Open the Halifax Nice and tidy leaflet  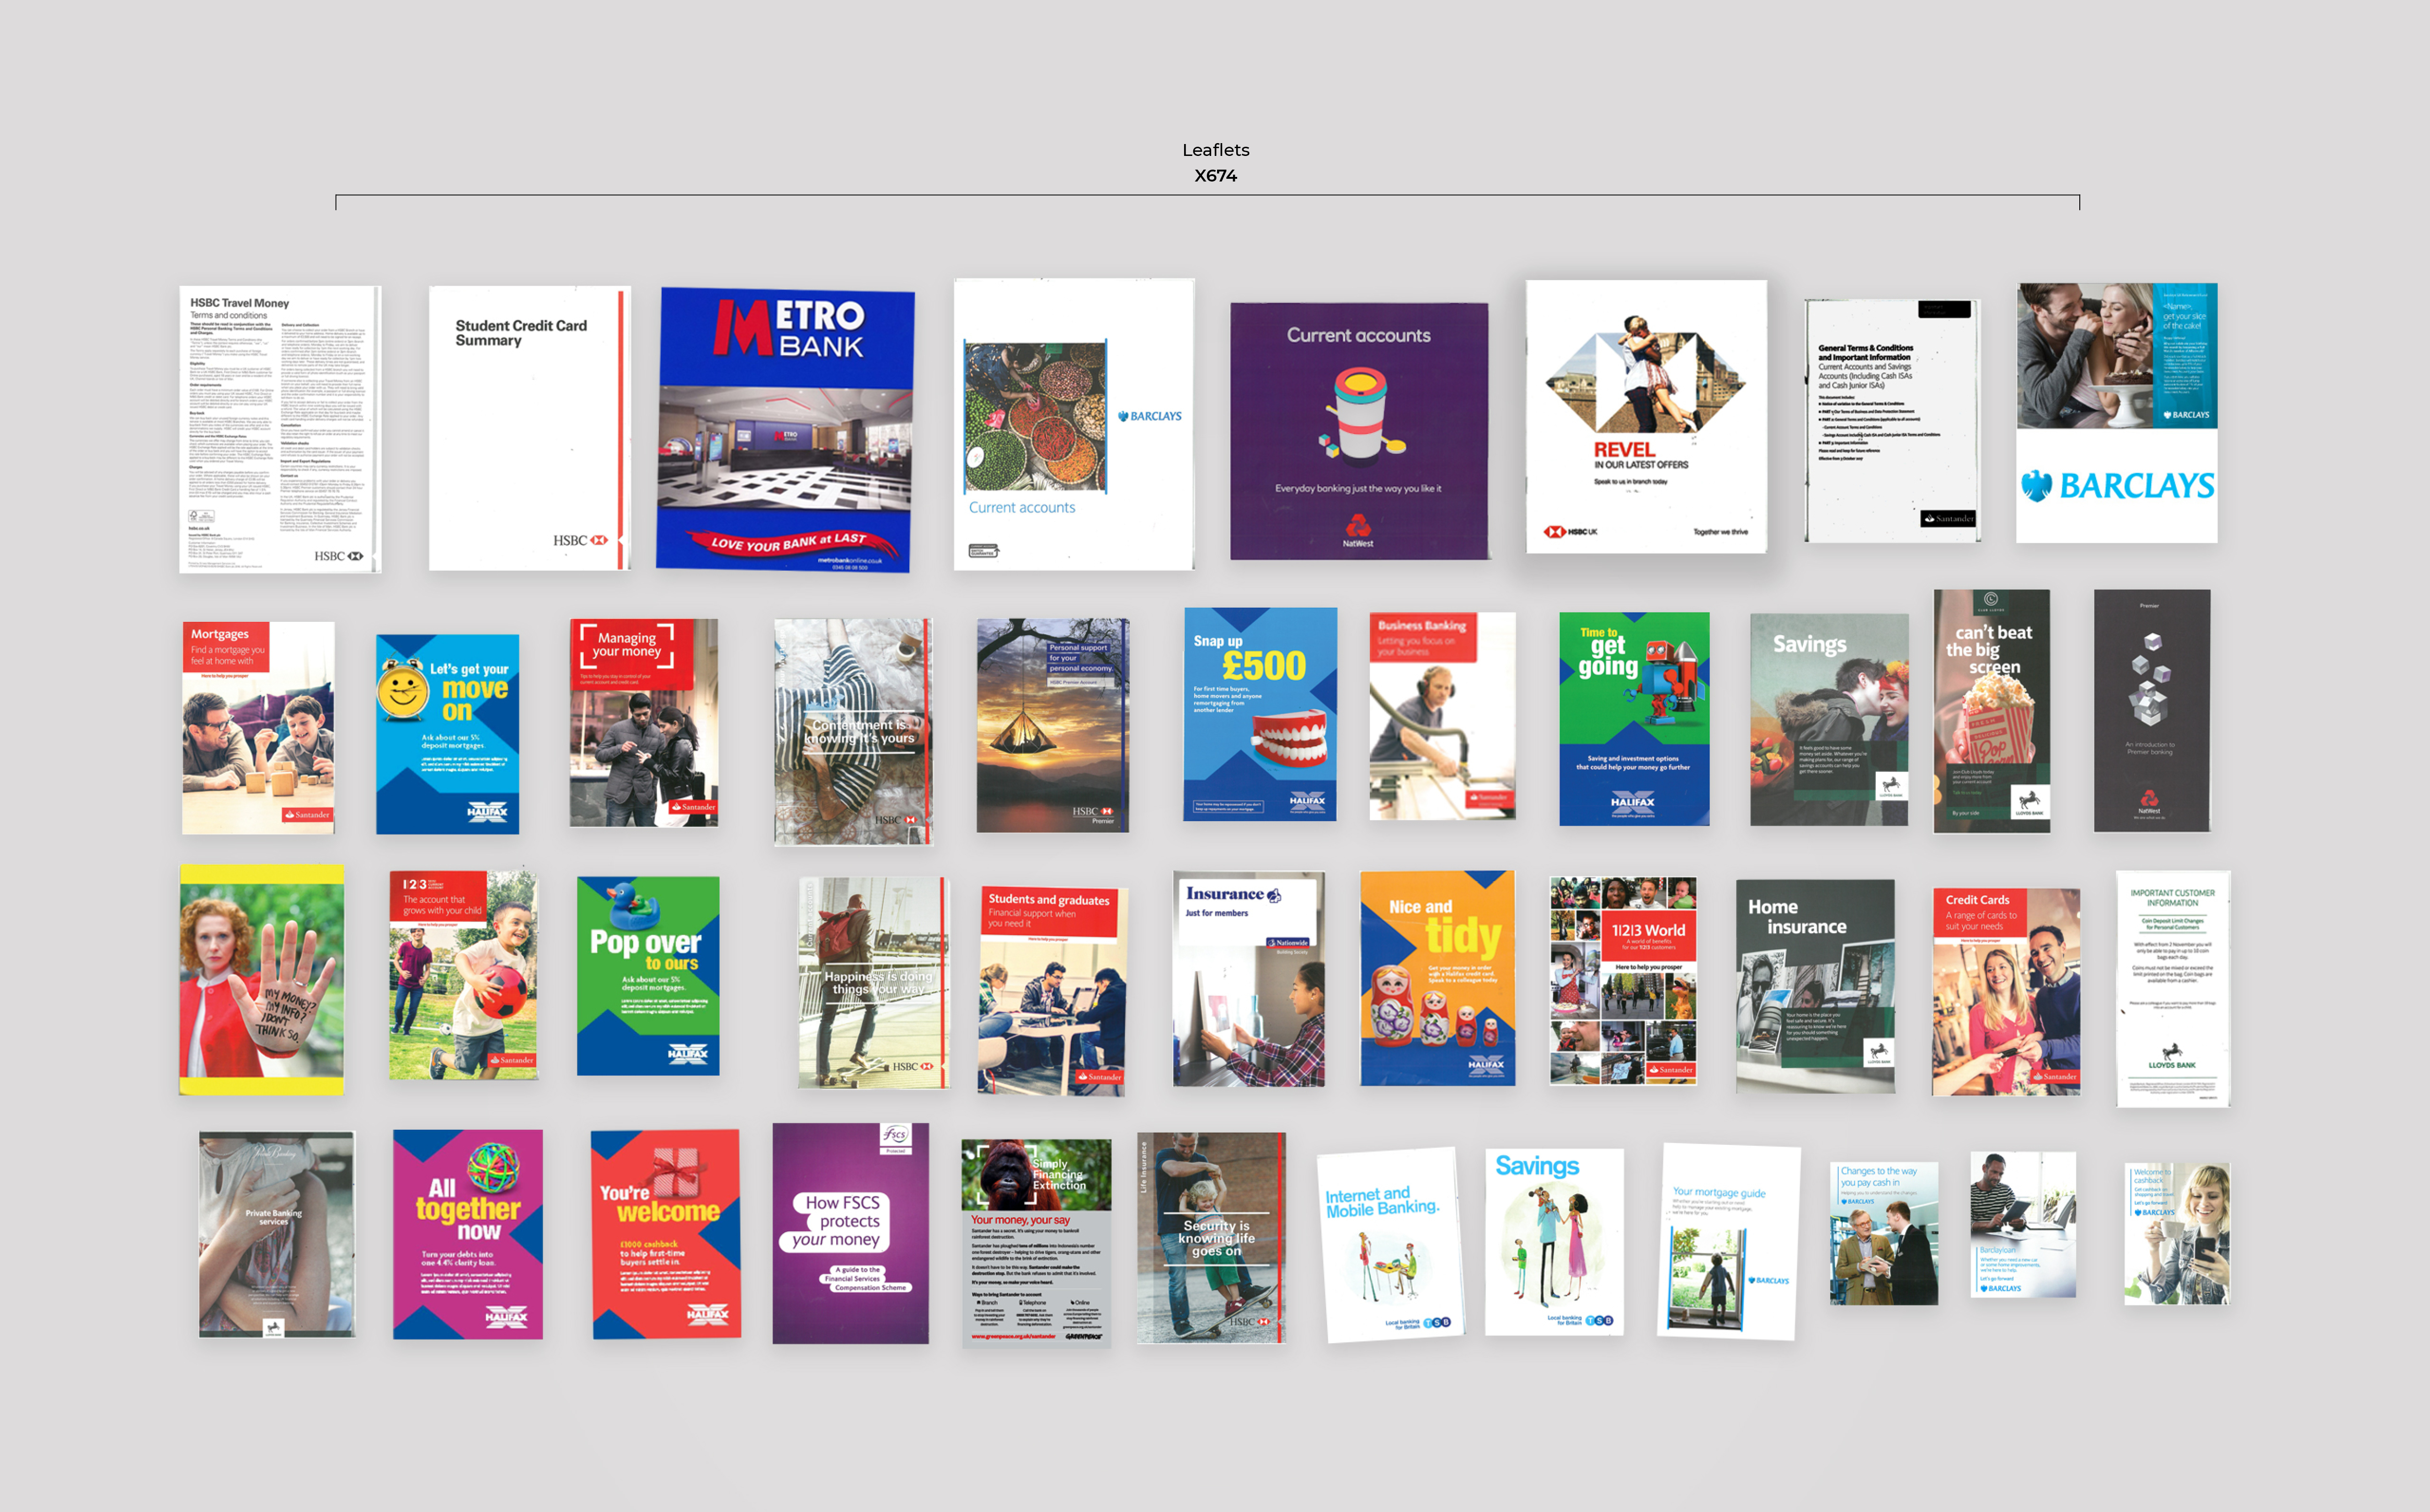click(x=1437, y=978)
